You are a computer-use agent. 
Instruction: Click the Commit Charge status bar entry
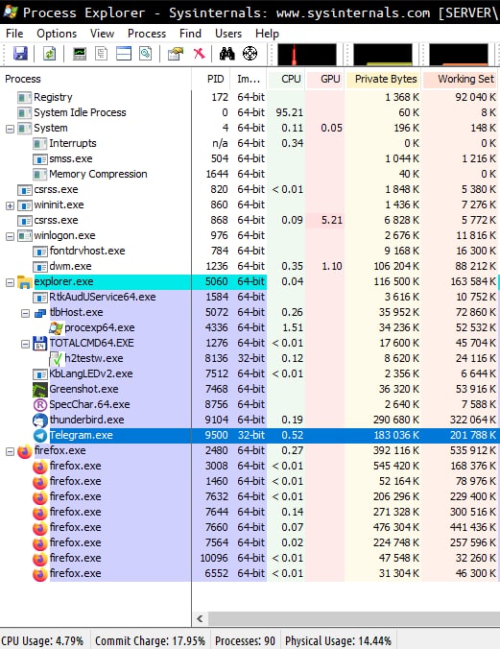150,640
